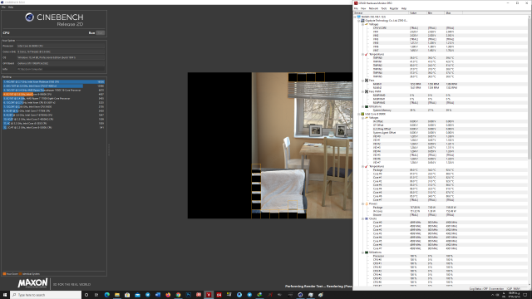Open HWMonitor View menu
Viewport: 532px width, 299px height.
363,8
